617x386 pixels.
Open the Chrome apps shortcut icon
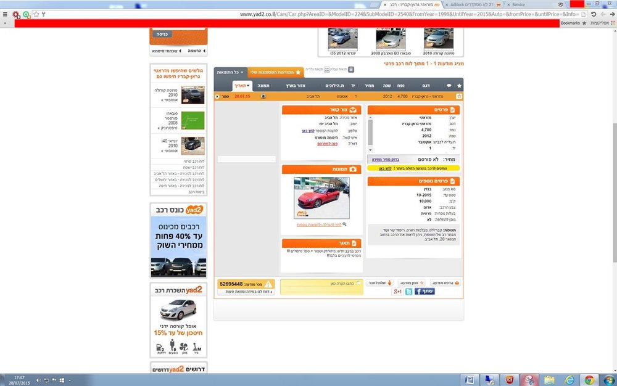(x=613, y=23)
